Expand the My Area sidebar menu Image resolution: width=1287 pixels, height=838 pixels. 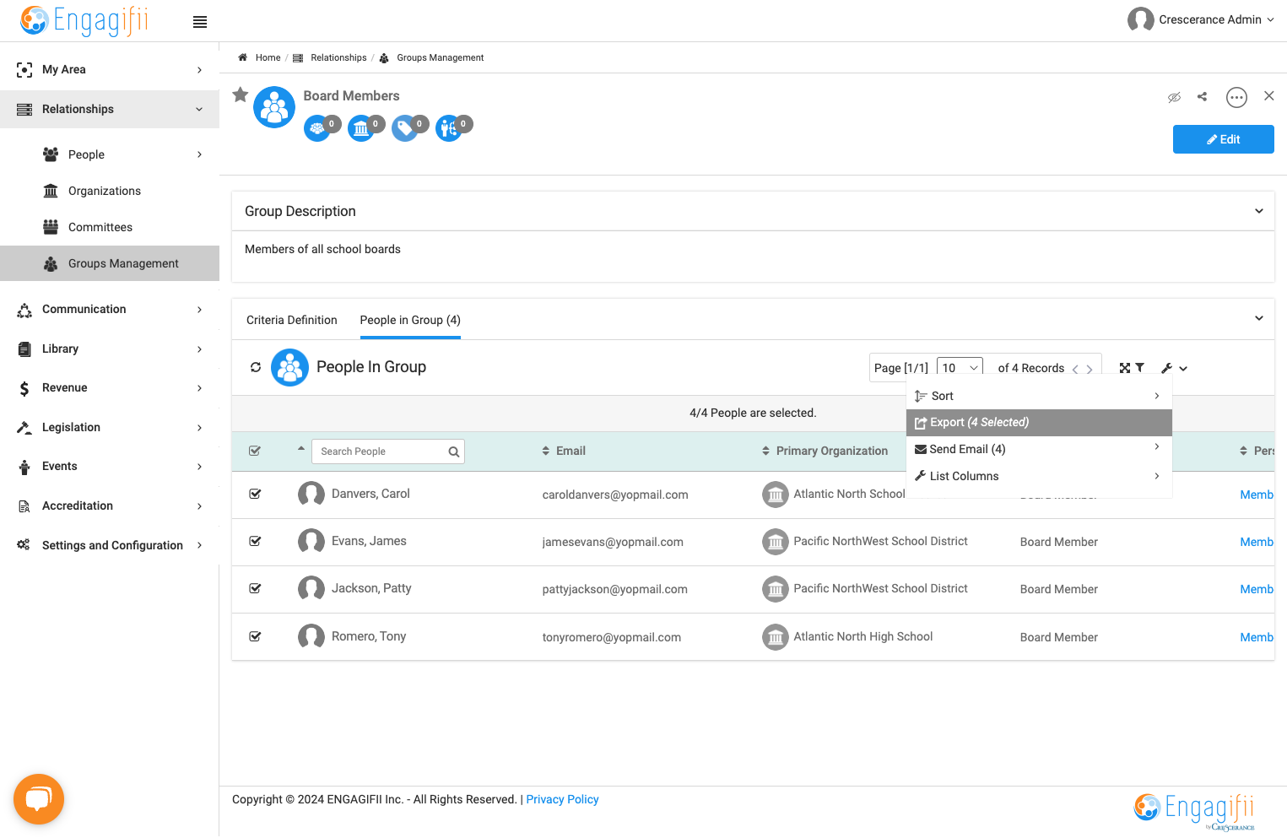110,69
